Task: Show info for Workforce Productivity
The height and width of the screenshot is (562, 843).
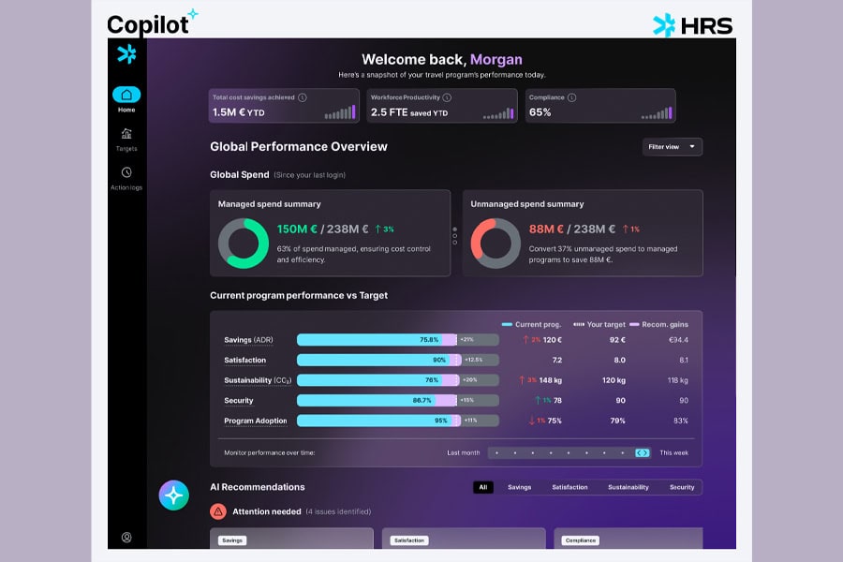Action: tap(447, 97)
